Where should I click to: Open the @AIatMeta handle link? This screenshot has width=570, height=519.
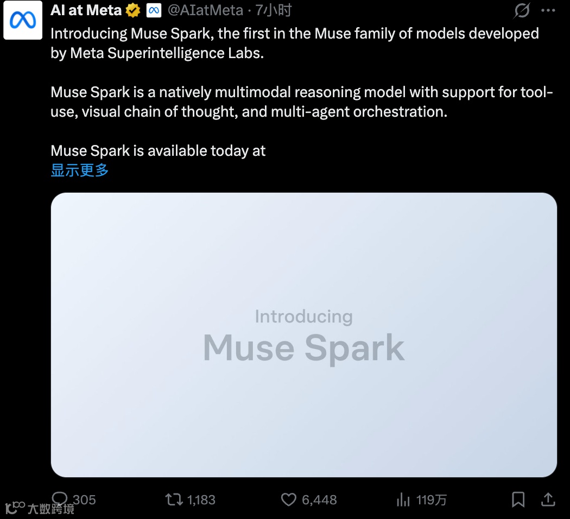(x=205, y=10)
